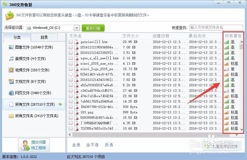Click 反选 to invert selection
Image resolution: width=247 pixels, height=160 pixels.
(109, 145)
